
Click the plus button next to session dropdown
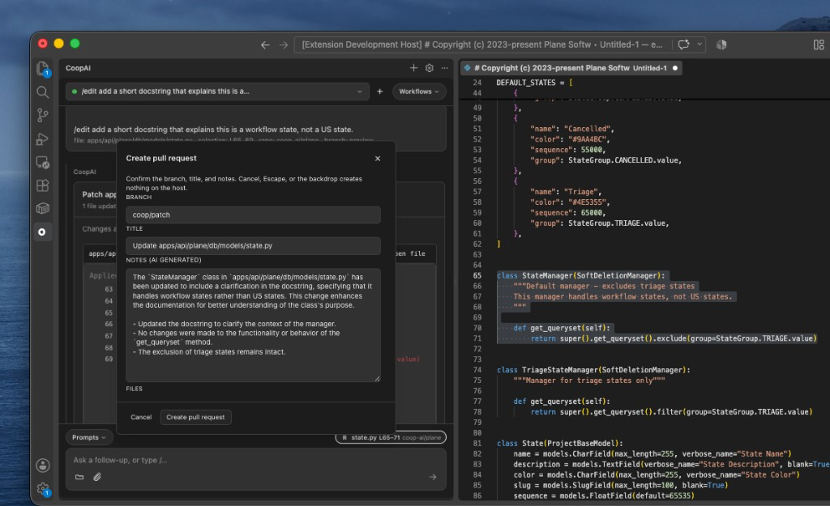379,91
